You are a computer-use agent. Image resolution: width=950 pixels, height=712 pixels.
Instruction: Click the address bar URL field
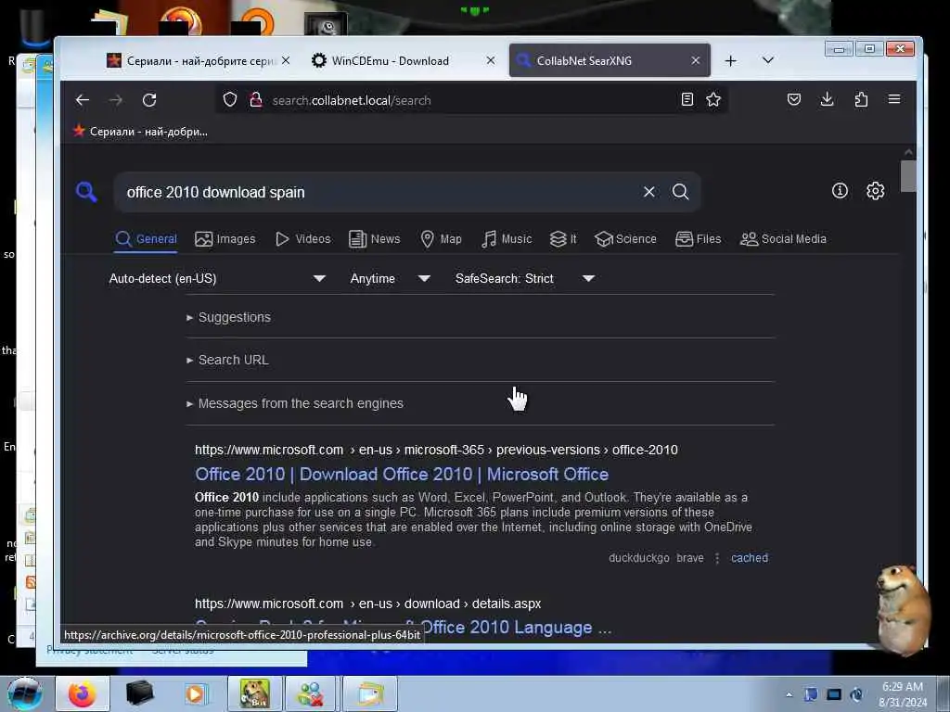point(472,100)
